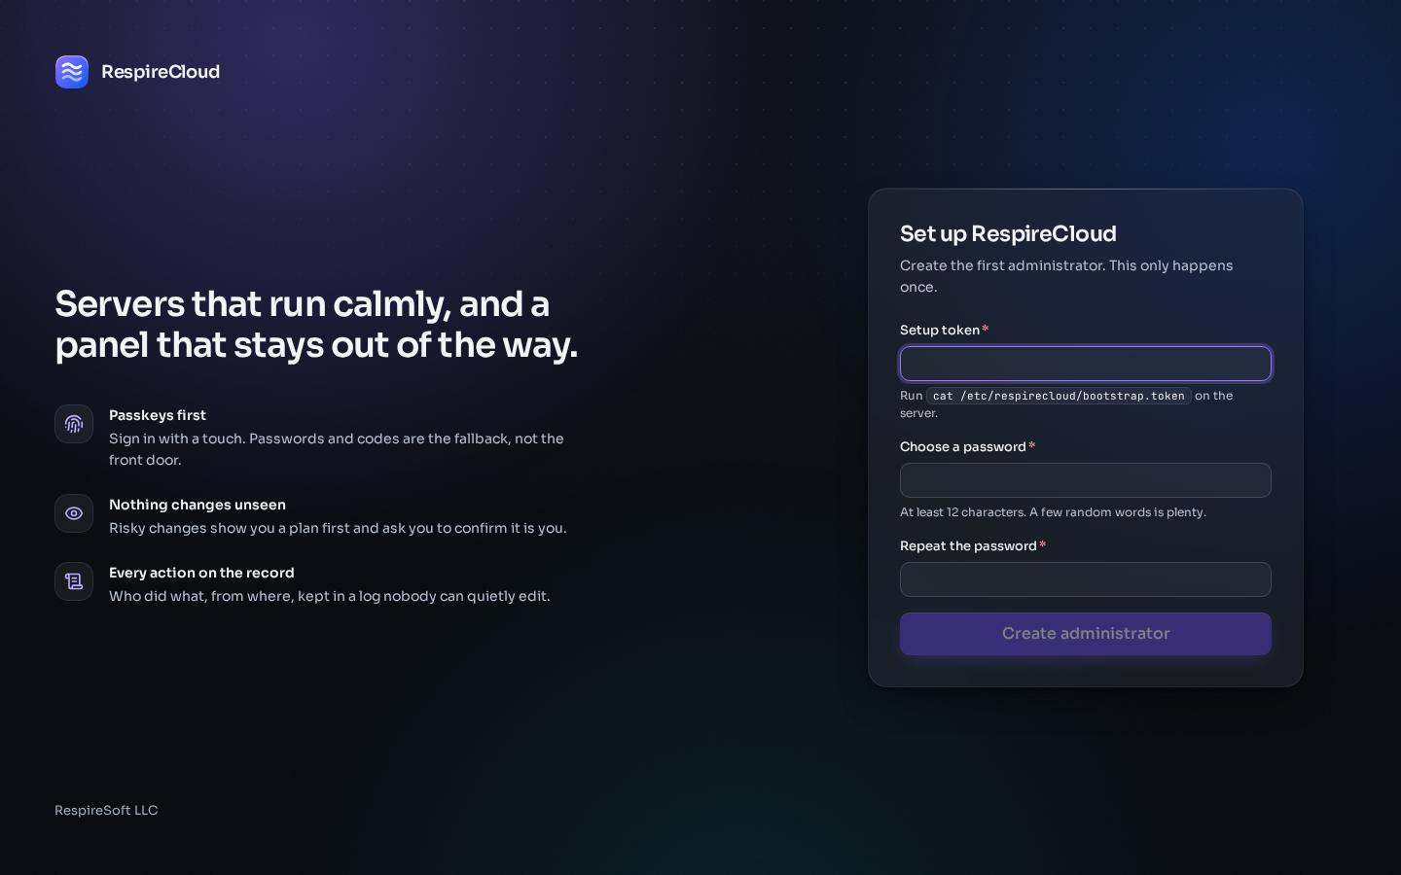
Task: Click the Choose a password field
Action: 1086,480
